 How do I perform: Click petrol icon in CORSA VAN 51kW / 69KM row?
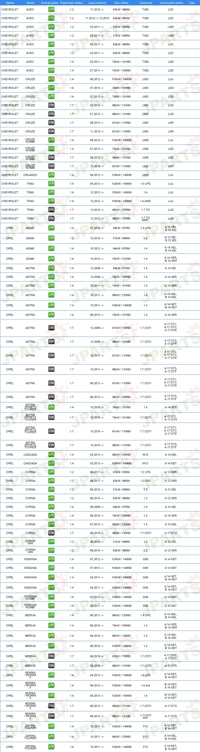51,542
